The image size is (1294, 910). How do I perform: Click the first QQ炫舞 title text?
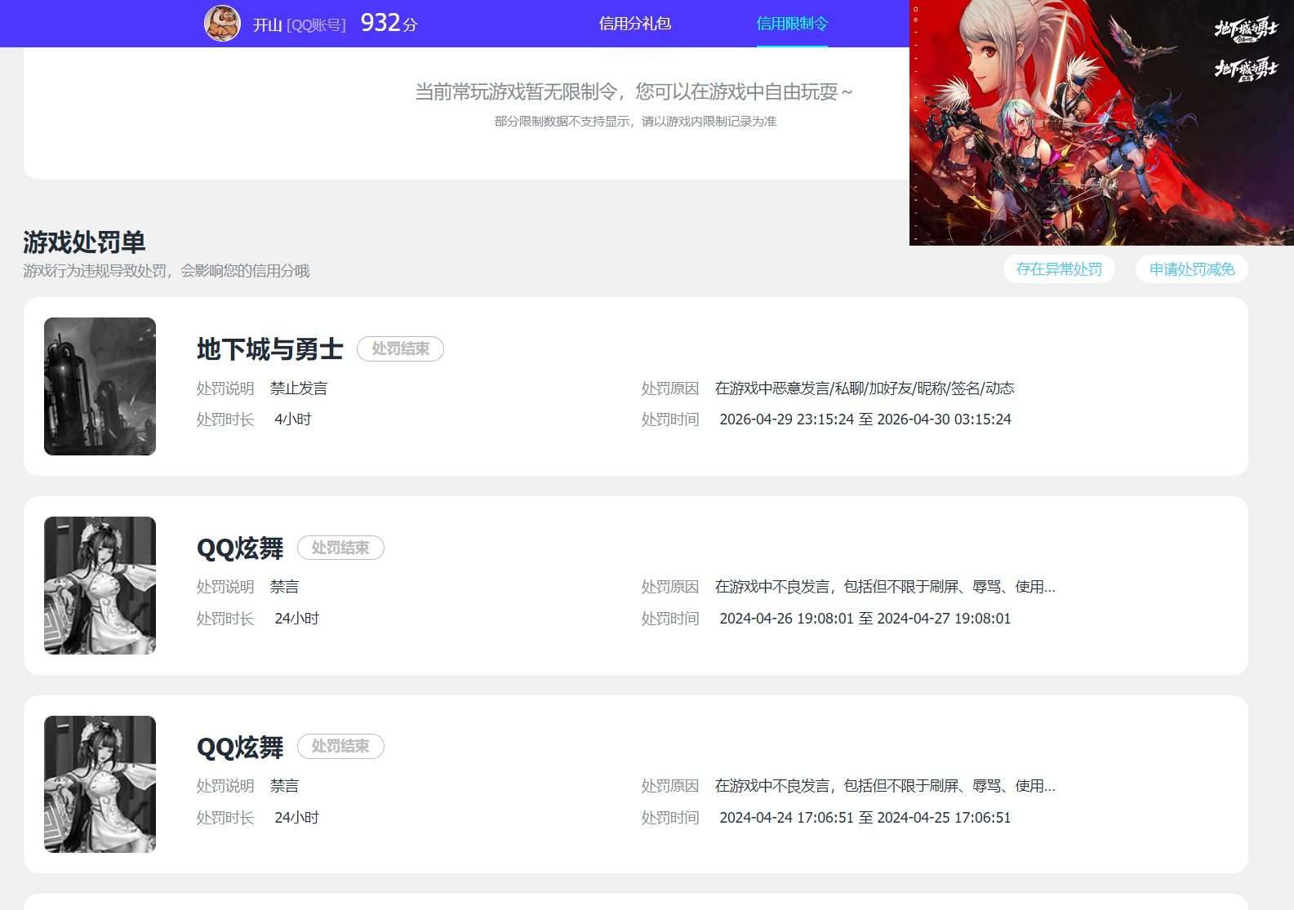pyautogui.click(x=240, y=548)
